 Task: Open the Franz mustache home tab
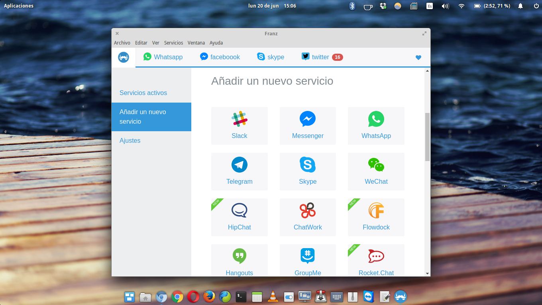point(124,57)
